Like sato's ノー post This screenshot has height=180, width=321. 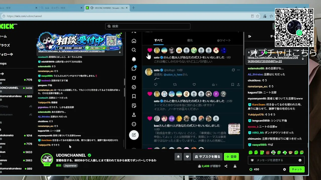[x=194, y=84]
